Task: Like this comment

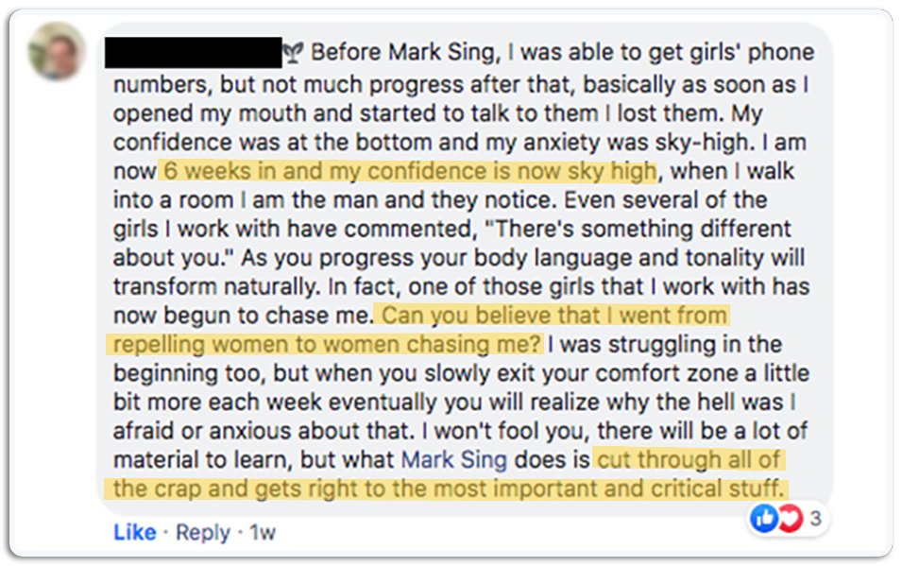Action: coord(134,533)
